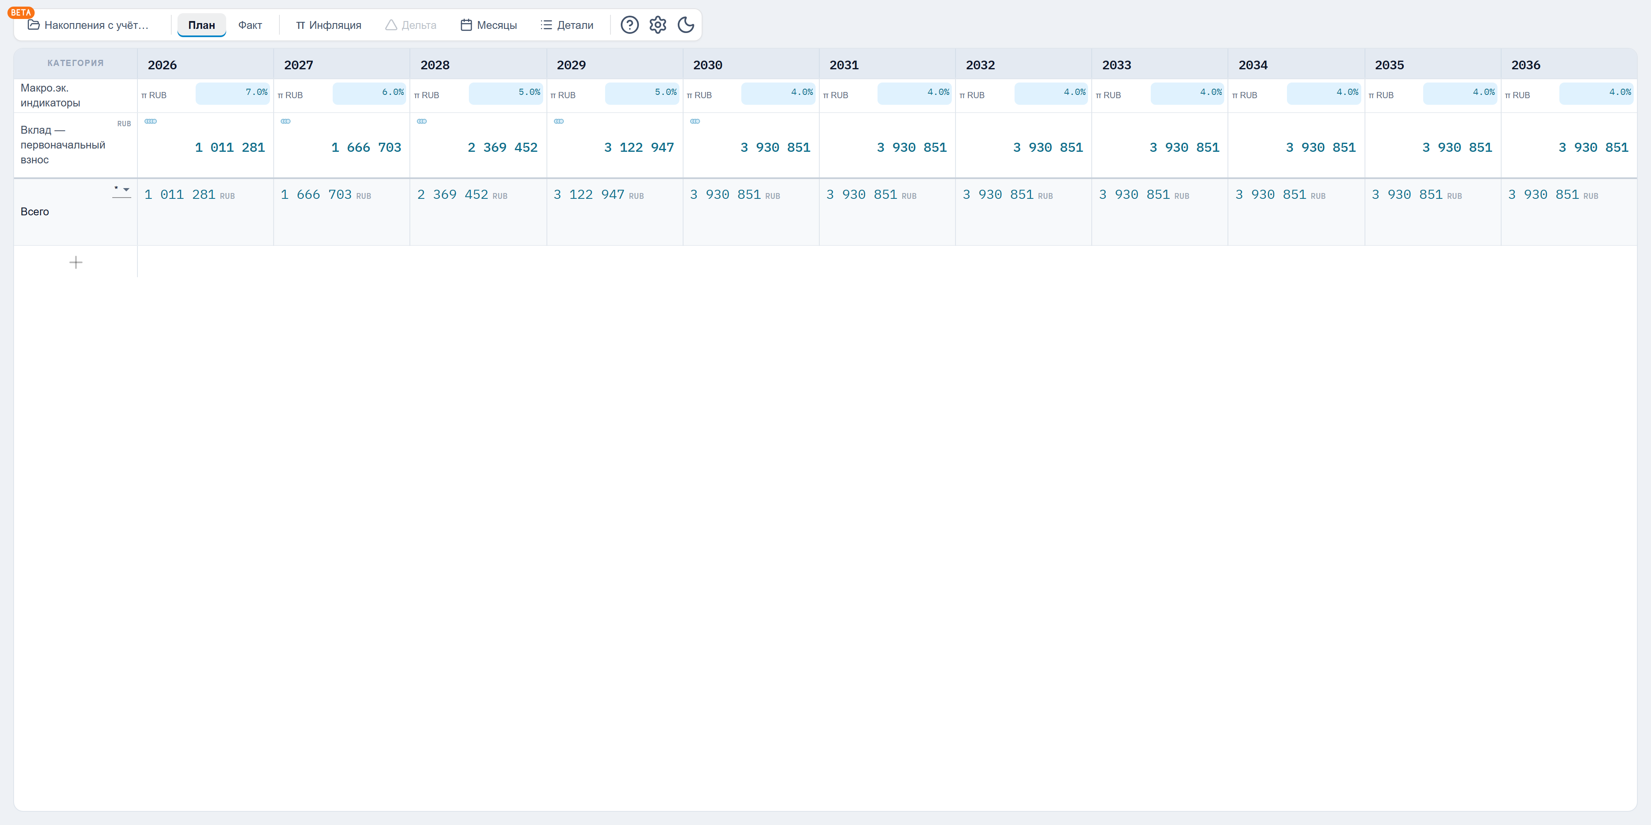Open the help question mark icon
The height and width of the screenshot is (825, 1651).
coord(629,25)
